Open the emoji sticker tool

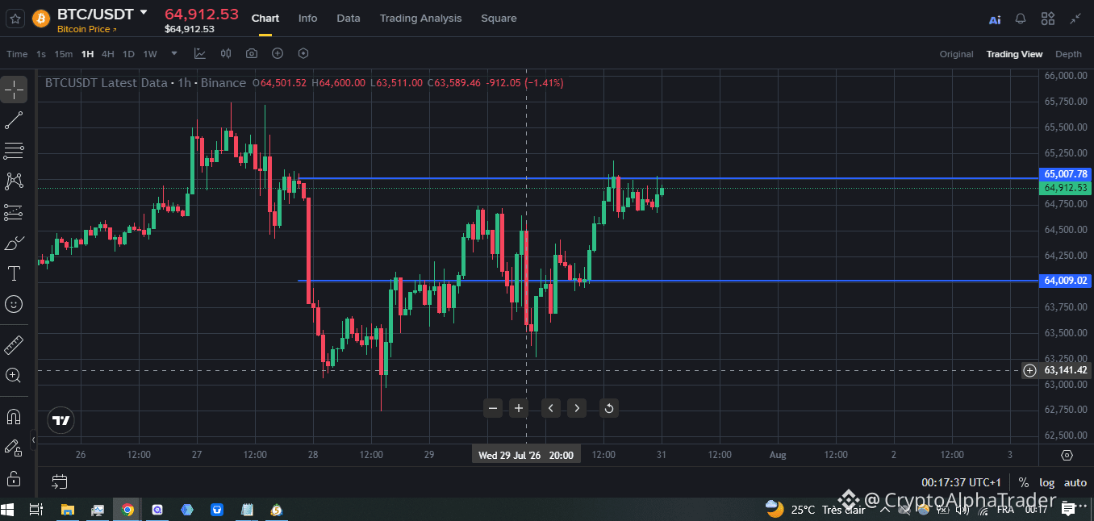[14, 304]
